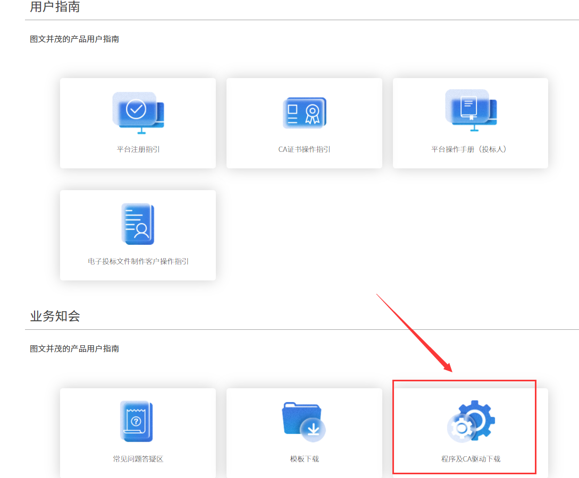
Task: Click the red arrow annotation
Action: [414, 332]
